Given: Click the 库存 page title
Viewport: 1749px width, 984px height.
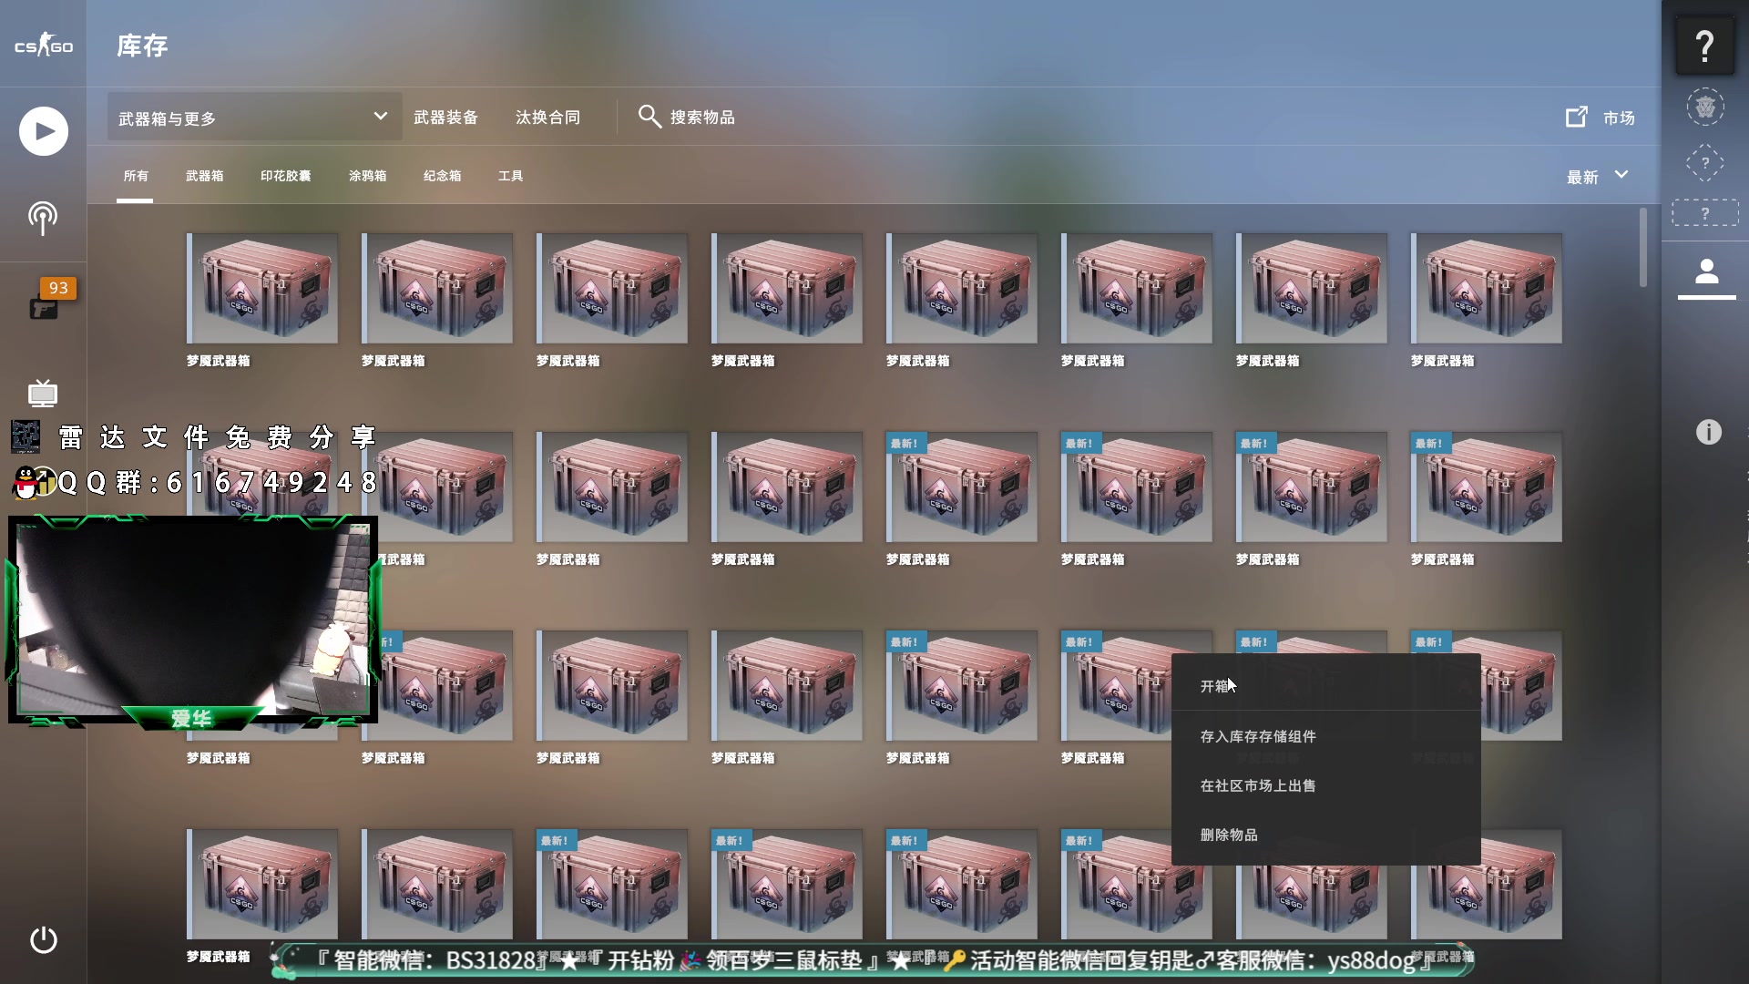Looking at the screenshot, I should pyautogui.click(x=142, y=46).
